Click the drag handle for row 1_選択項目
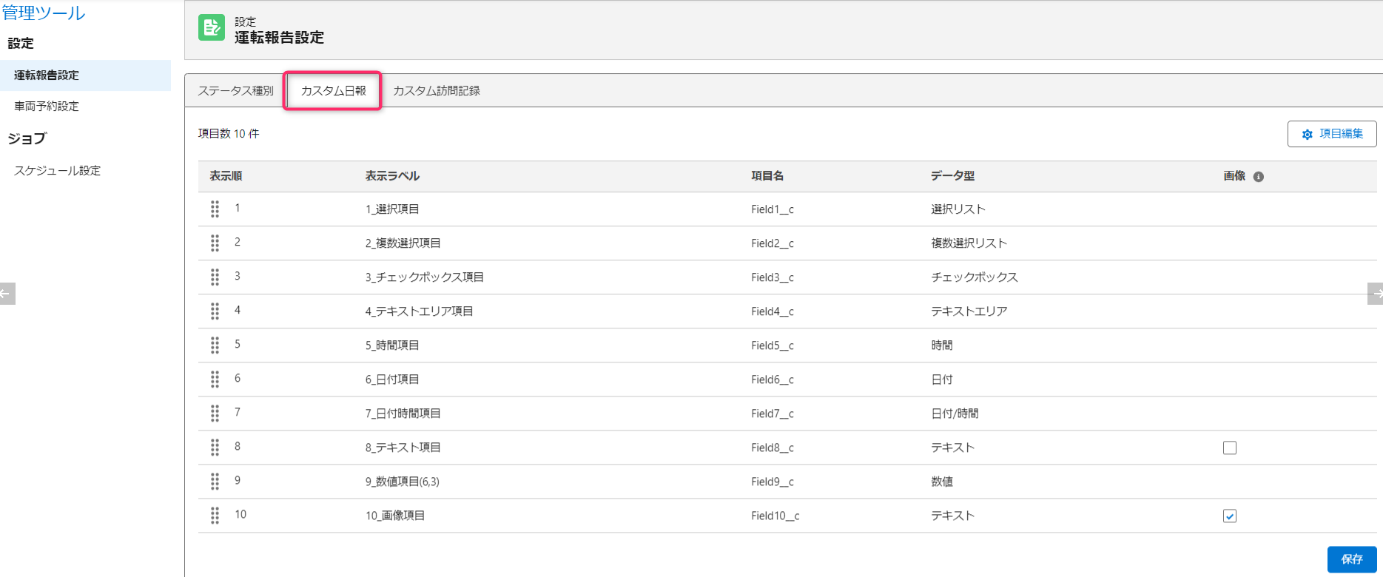Image resolution: width=1383 pixels, height=577 pixels. pyautogui.click(x=215, y=209)
